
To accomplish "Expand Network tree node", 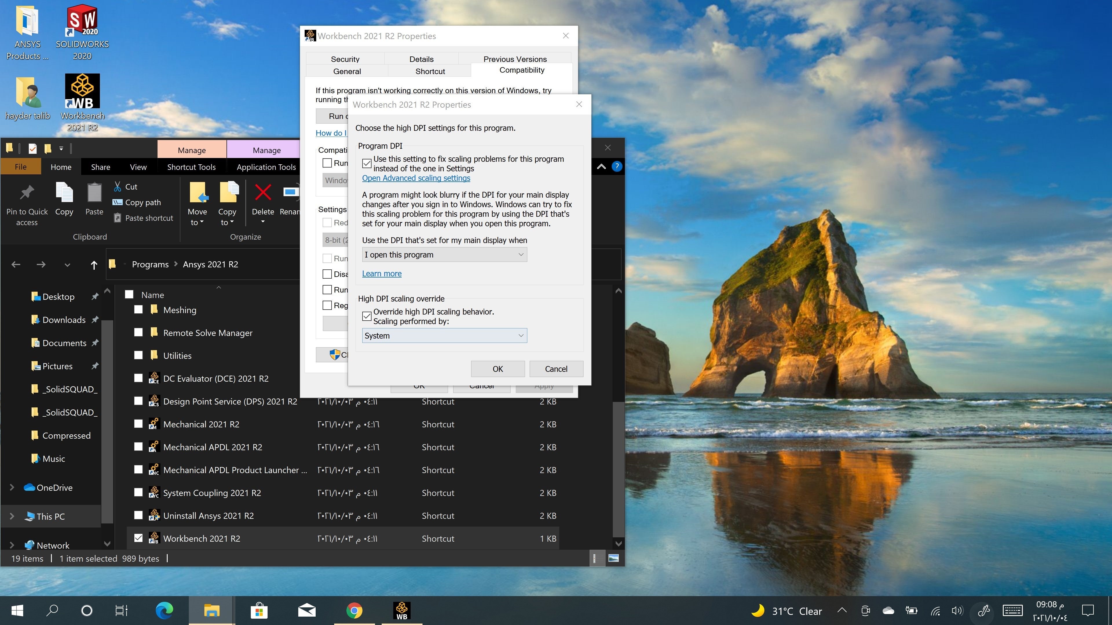I will (12, 545).
